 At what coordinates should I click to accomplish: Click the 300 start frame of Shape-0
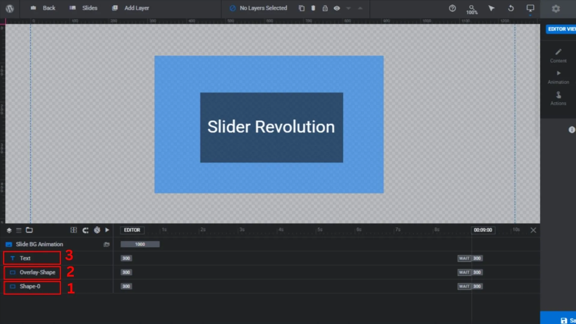click(x=126, y=286)
